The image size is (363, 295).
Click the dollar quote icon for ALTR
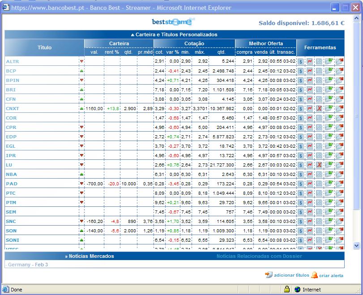[x=301, y=61]
